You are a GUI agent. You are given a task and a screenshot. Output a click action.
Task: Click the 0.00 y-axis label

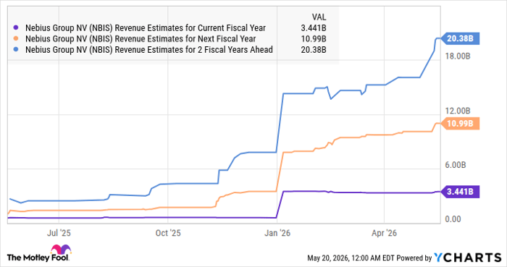click(x=453, y=219)
